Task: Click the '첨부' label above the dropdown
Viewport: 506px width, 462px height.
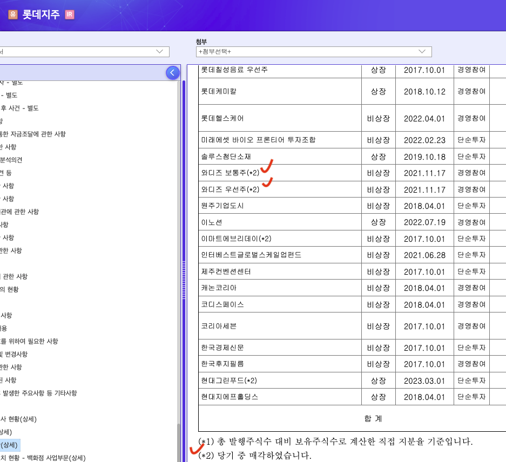Action: tap(201, 42)
